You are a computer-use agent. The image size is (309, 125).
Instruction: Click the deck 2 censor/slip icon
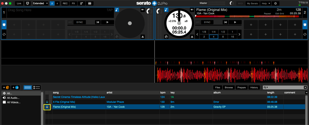(x=166, y=37)
